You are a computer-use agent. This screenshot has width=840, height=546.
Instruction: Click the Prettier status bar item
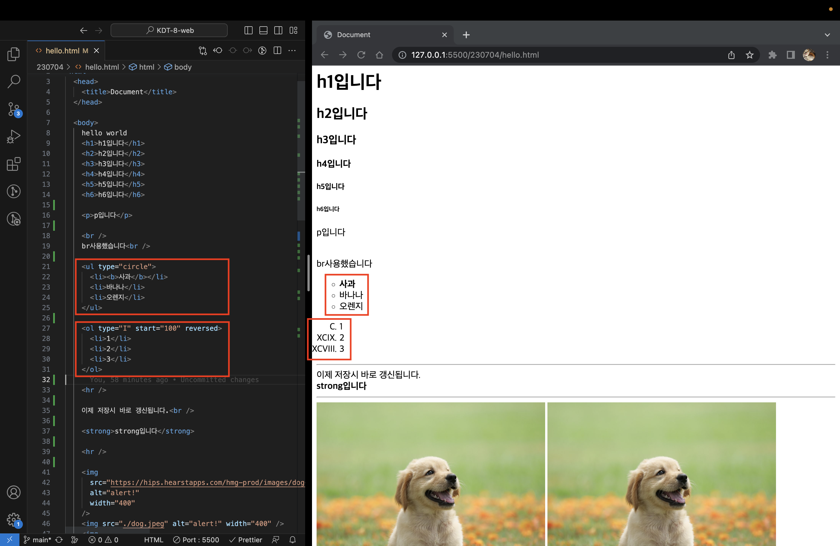click(x=246, y=540)
